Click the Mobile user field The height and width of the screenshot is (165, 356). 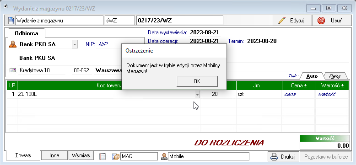pyautogui.click(x=208, y=156)
